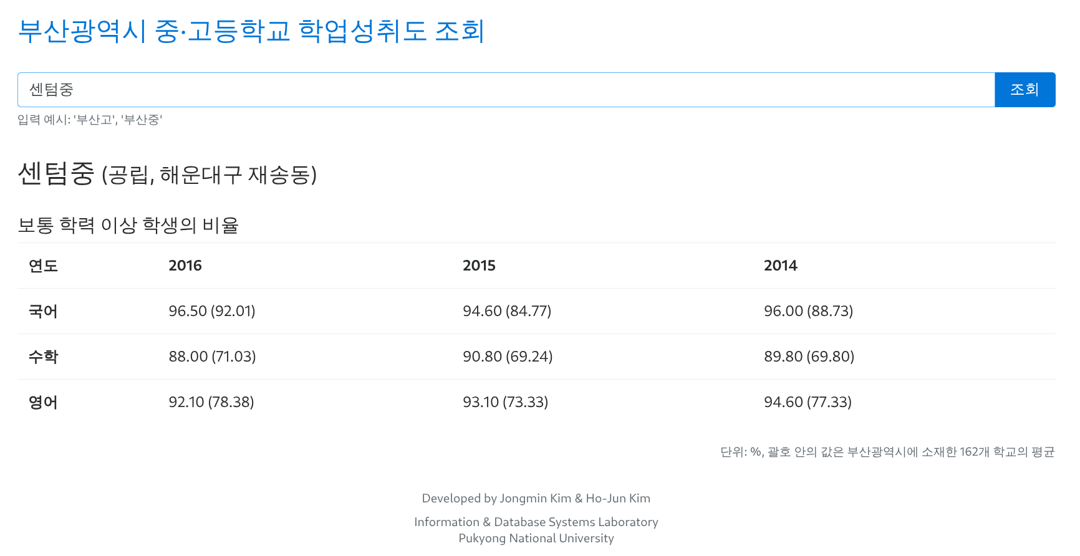Click the 단위 footnote about 162개 학교 평균
Image resolution: width=1080 pixels, height=556 pixels.
(x=887, y=452)
